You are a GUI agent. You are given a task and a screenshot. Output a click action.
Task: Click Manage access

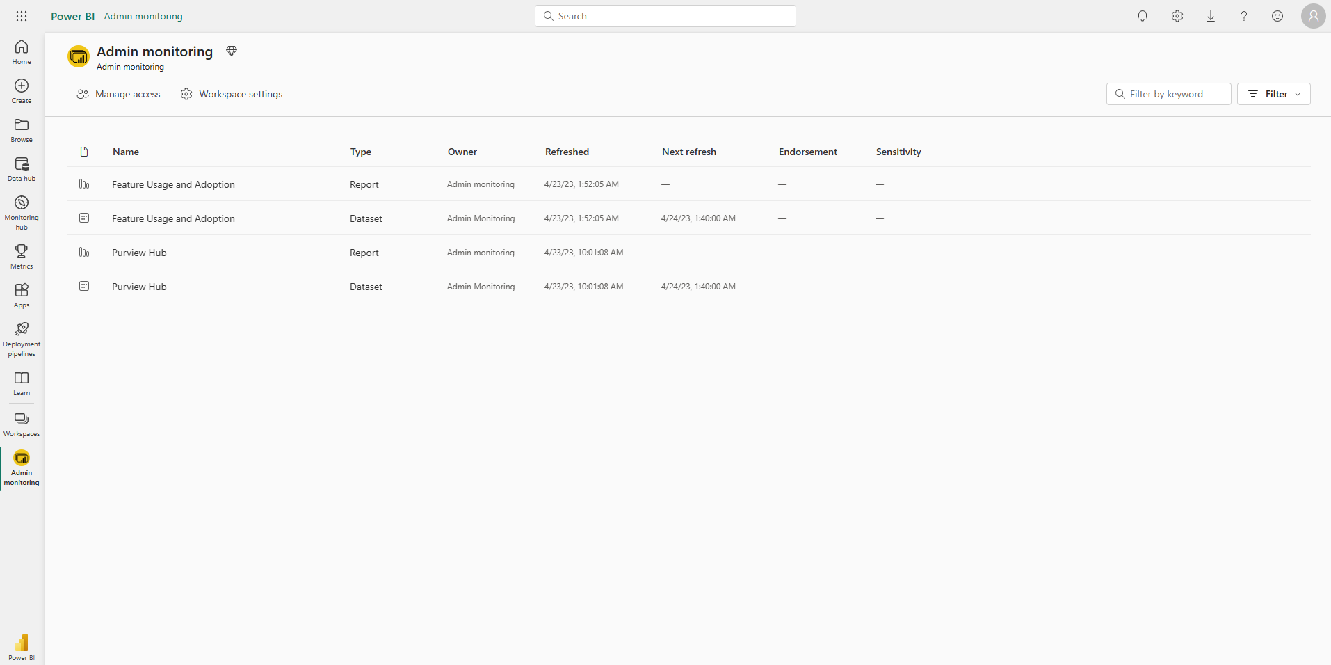point(118,94)
